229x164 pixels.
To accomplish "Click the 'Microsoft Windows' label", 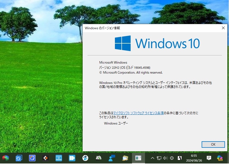I will 113,63.
